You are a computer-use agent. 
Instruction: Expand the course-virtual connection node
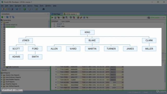coord(2,25)
